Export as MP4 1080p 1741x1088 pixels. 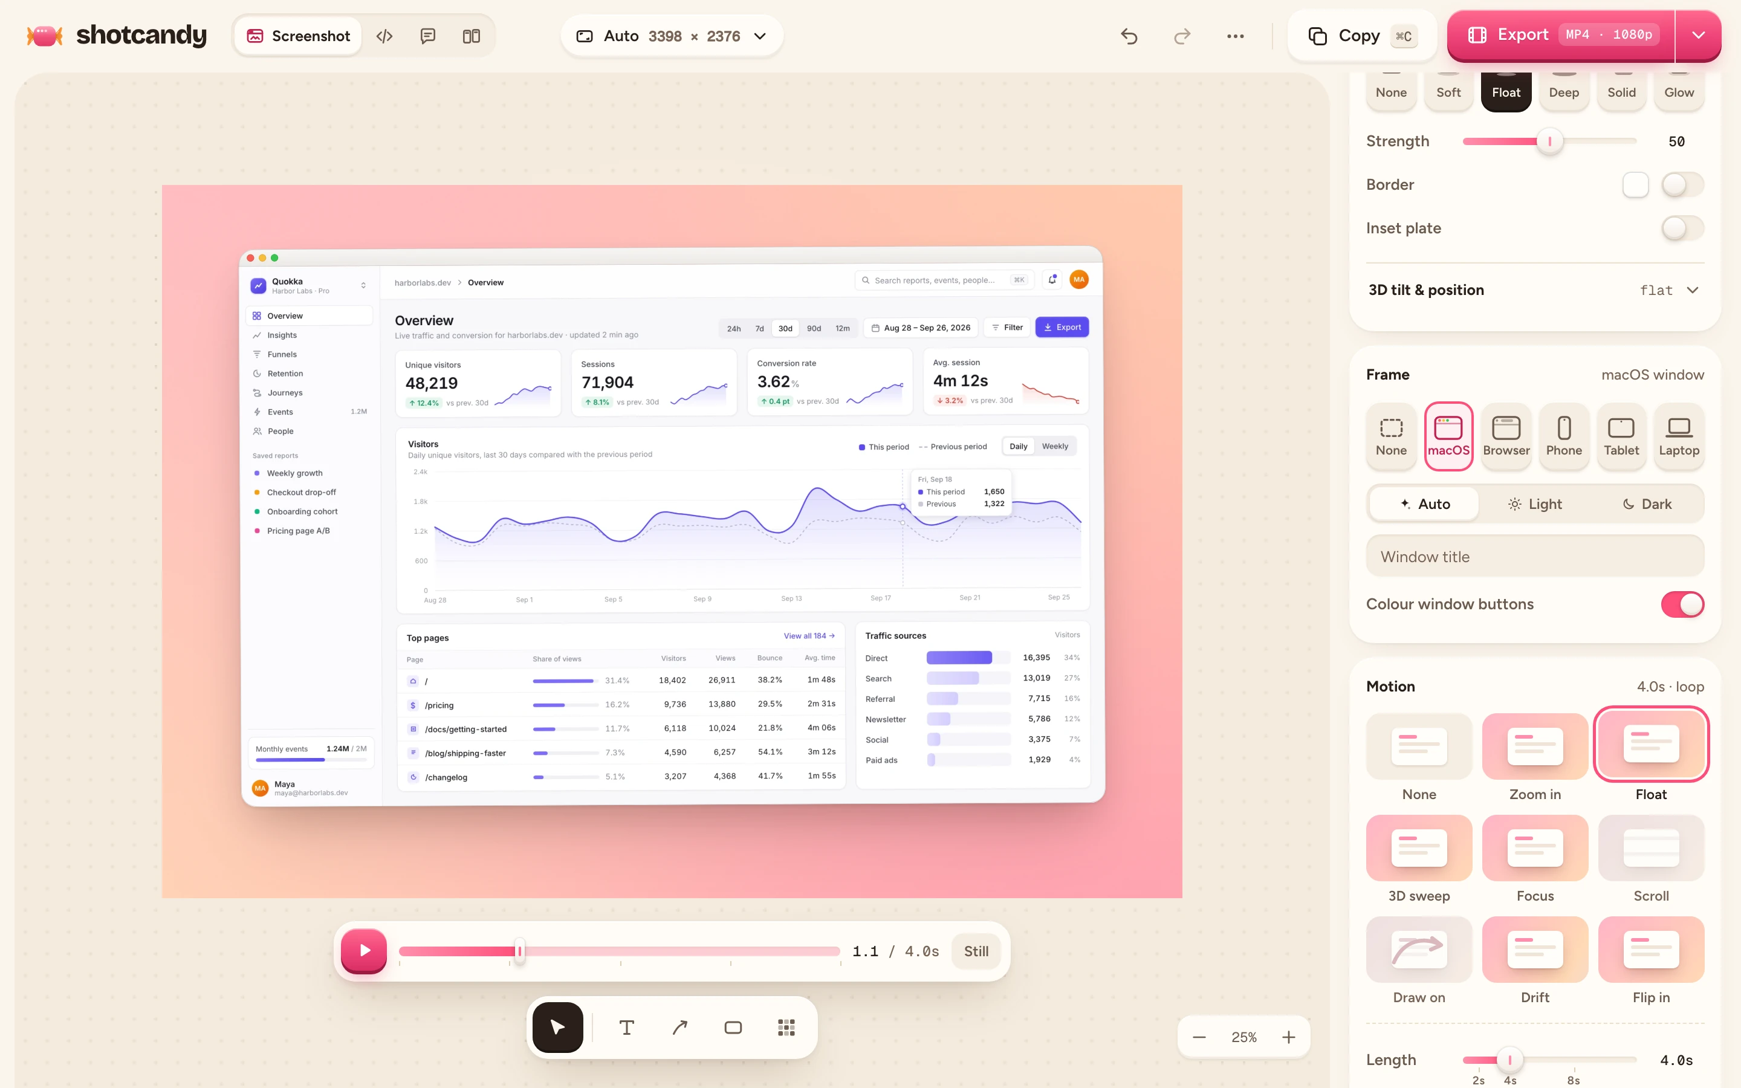pos(1561,35)
